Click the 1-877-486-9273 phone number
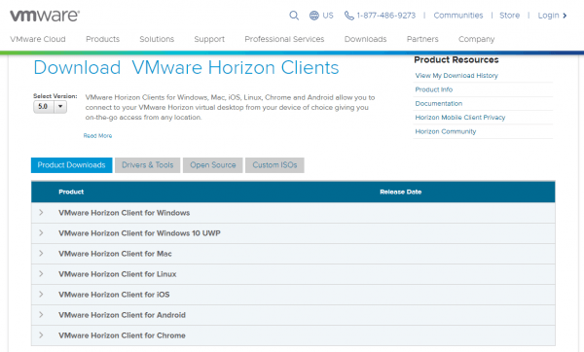584x352 pixels. pos(385,16)
